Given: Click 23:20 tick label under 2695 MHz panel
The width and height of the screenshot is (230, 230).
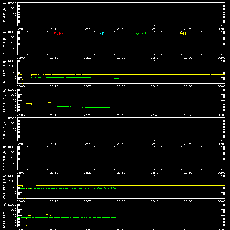Looking at the screenshot, I should click(88, 144).
